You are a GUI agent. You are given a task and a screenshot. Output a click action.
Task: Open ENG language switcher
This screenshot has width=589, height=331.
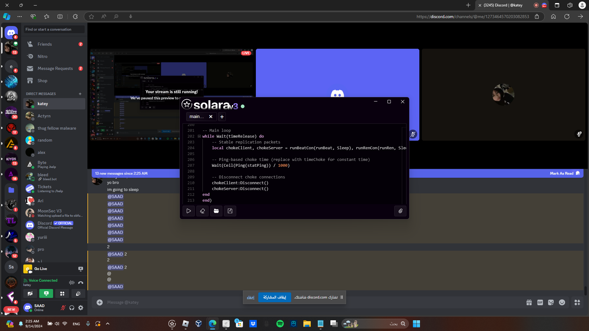(76, 324)
